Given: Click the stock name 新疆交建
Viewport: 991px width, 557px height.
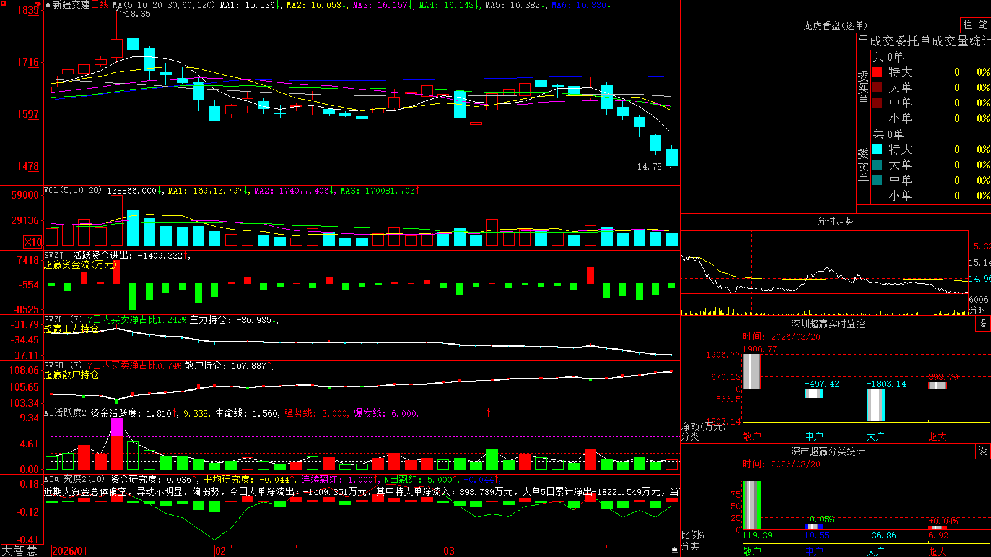Looking at the screenshot, I should pos(71,5).
